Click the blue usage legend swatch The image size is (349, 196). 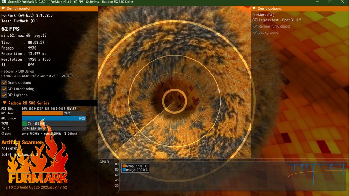point(124,170)
